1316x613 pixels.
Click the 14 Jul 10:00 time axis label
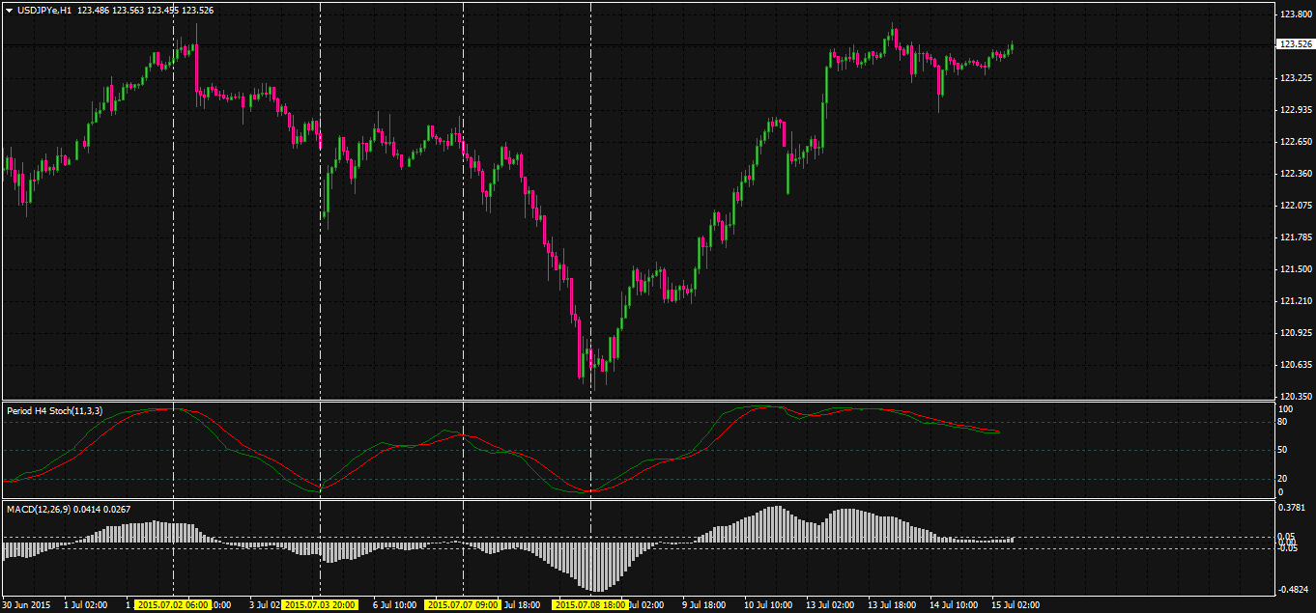954,605
